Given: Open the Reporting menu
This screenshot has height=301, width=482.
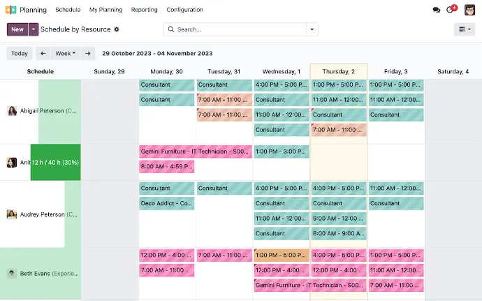Looking at the screenshot, I should click(144, 10).
